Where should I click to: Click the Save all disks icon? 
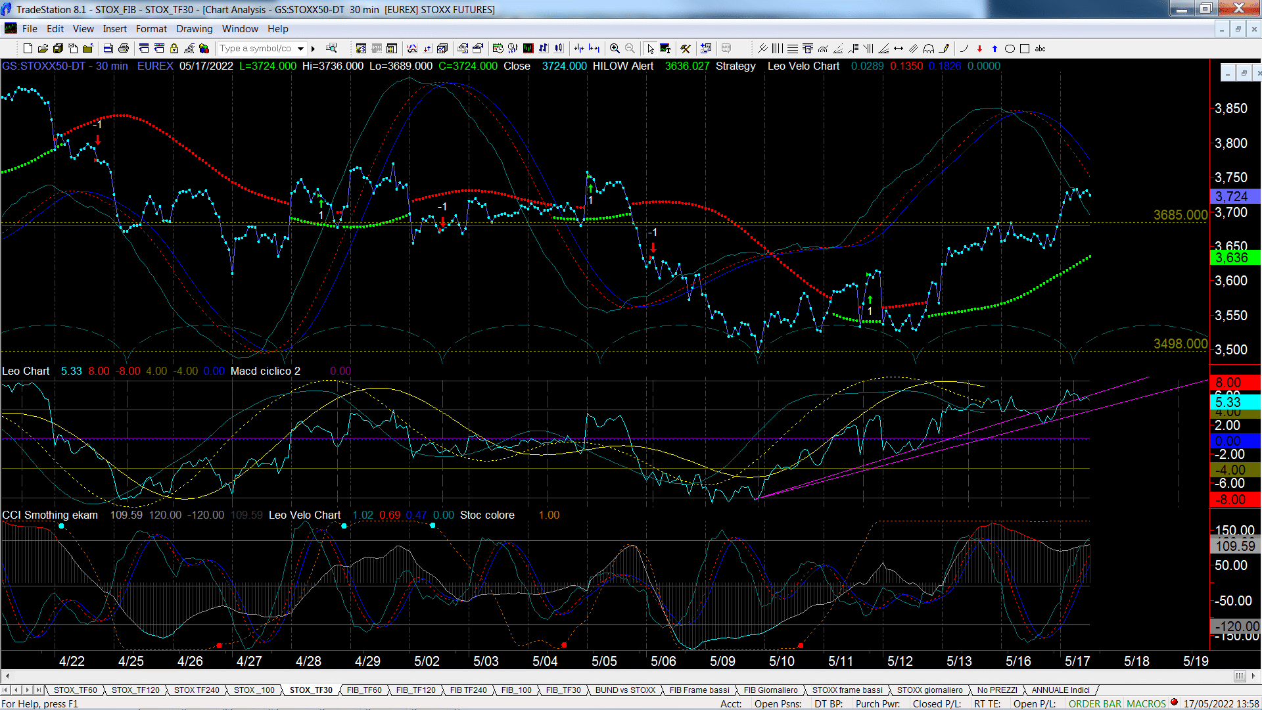coord(58,49)
